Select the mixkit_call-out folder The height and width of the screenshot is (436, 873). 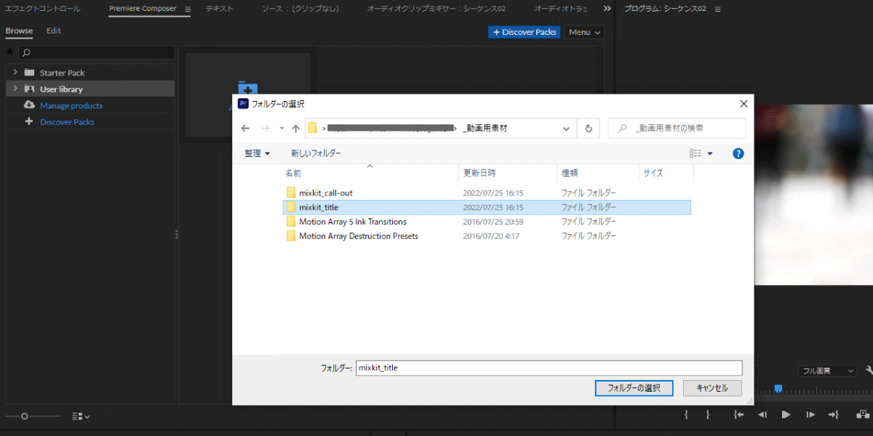[x=487, y=193]
